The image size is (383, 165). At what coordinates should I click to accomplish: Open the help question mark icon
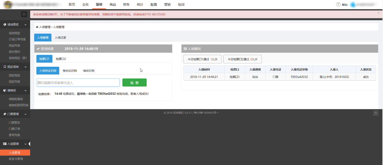point(338,5)
